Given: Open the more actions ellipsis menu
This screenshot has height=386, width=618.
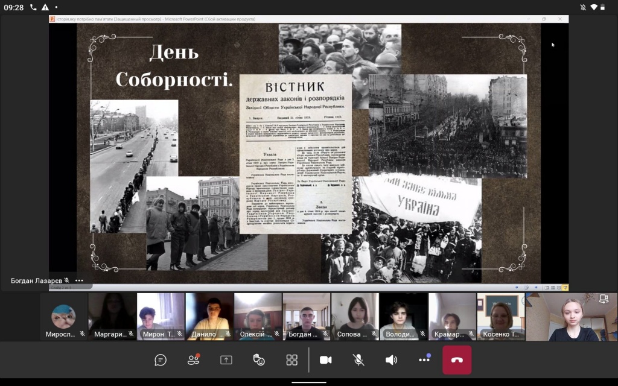Looking at the screenshot, I should pos(424,360).
